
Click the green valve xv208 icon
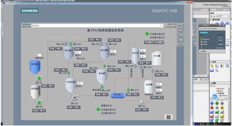click(102, 87)
